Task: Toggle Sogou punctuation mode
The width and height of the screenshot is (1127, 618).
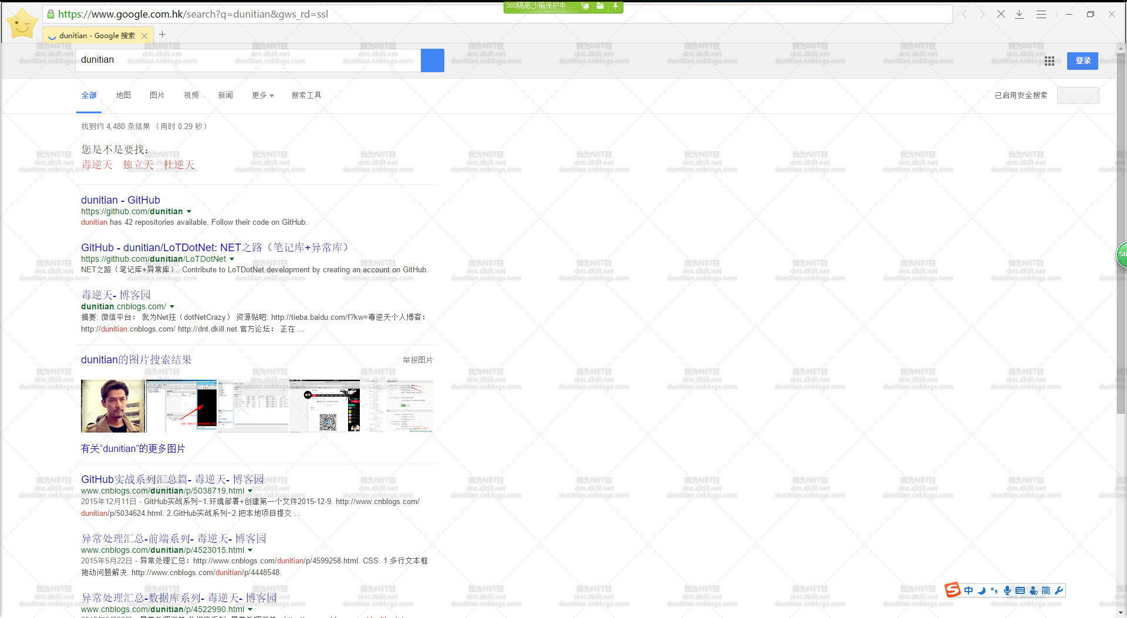Action: point(994,590)
